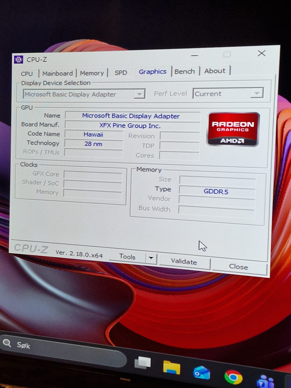
Task: Open Outlook from the taskbar
Action: [202, 373]
